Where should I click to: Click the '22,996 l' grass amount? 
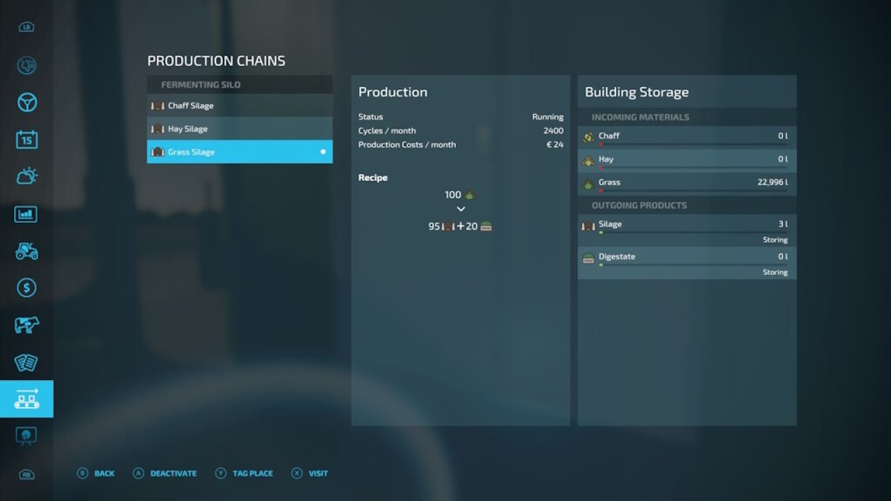click(x=773, y=182)
